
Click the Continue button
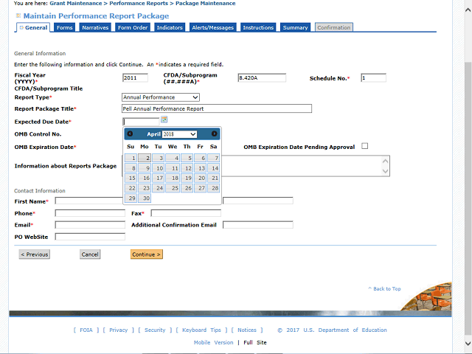[147, 254]
